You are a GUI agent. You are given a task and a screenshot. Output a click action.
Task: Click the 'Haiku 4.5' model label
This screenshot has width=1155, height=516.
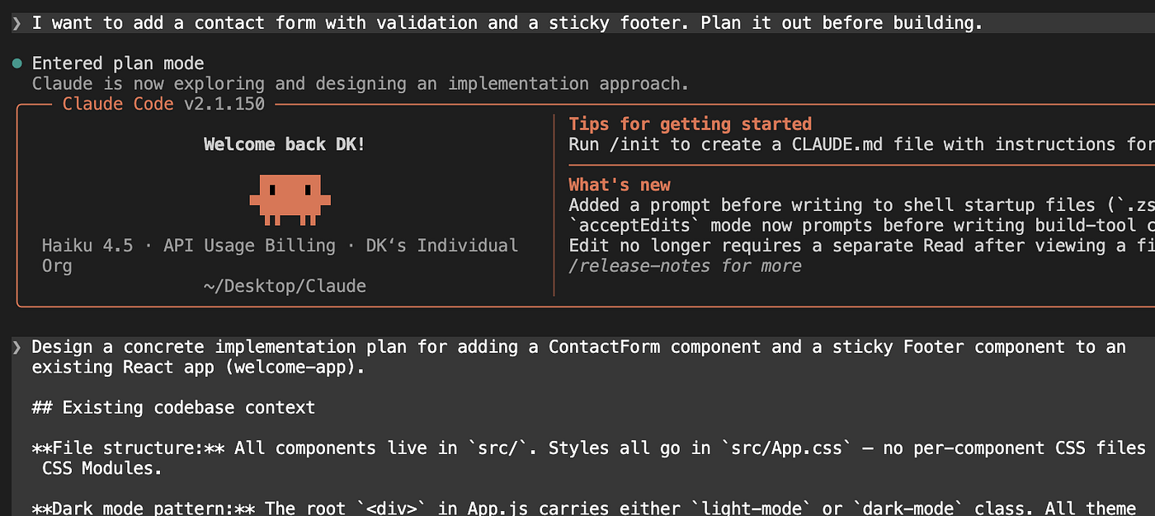tap(87, 246)
